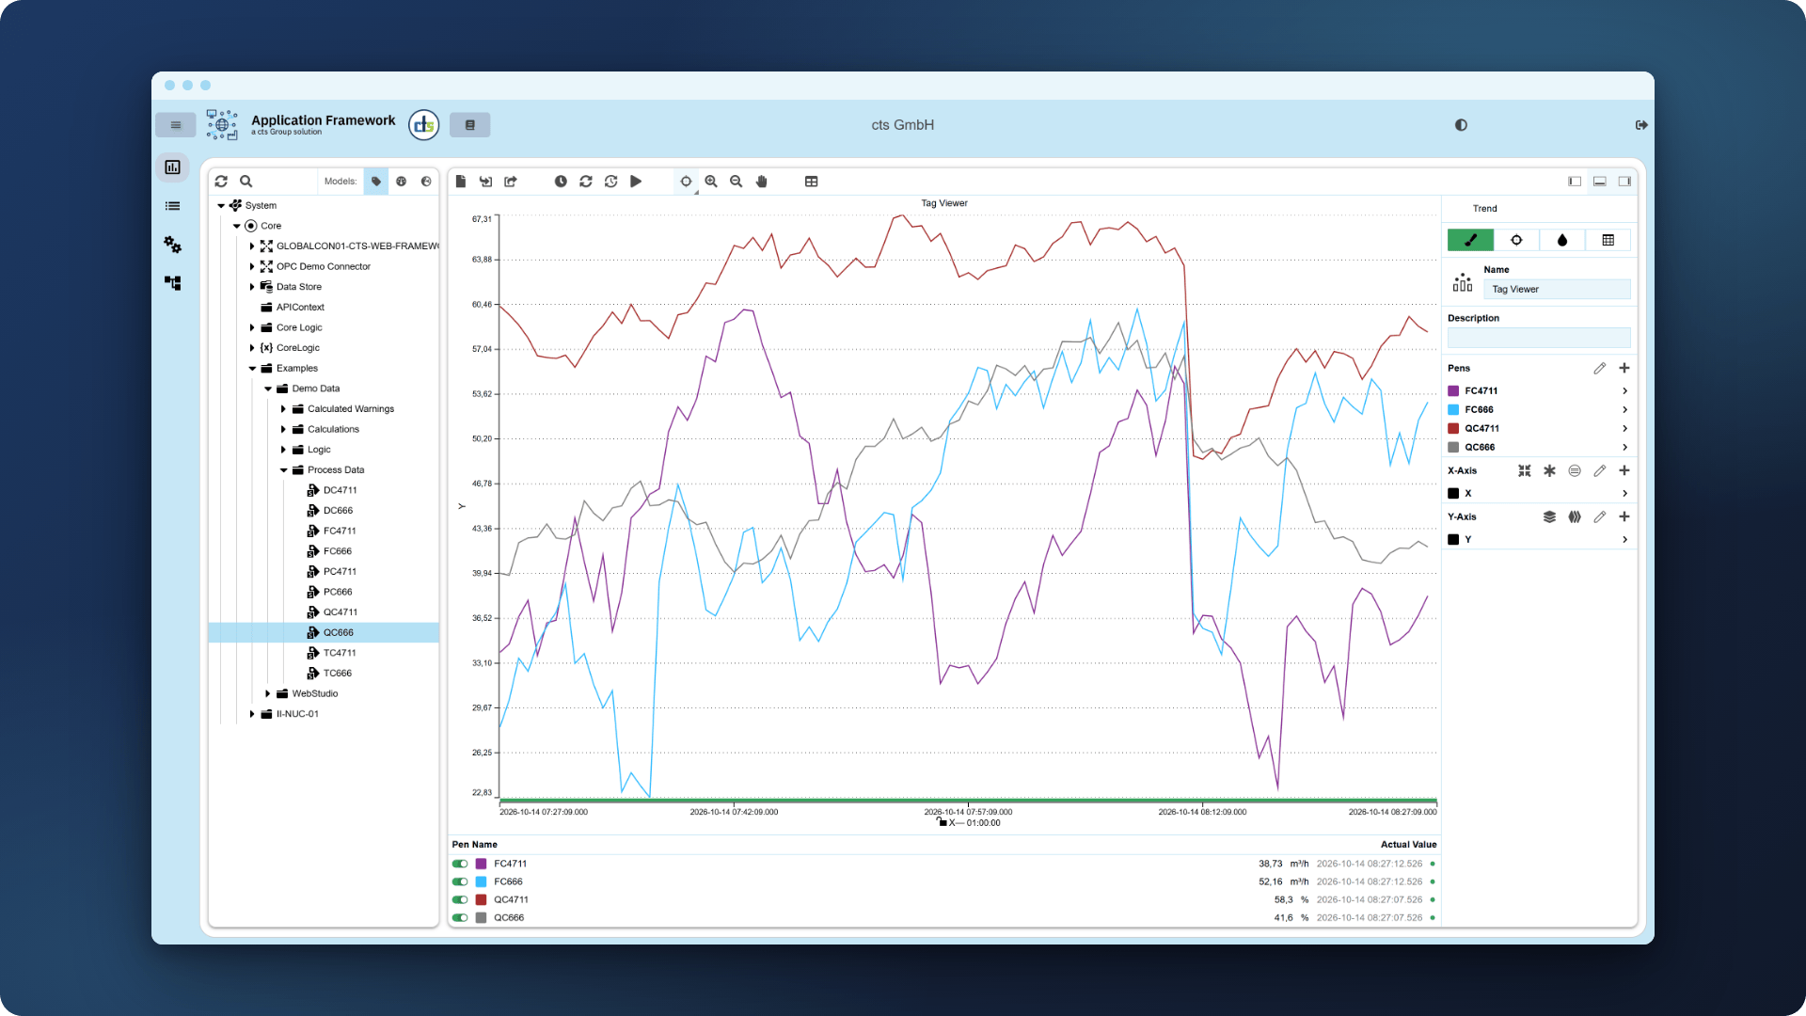Expand the FC4711 pen chevron
Viewport: 1806px width, 1016px height.
(1624, 391)
